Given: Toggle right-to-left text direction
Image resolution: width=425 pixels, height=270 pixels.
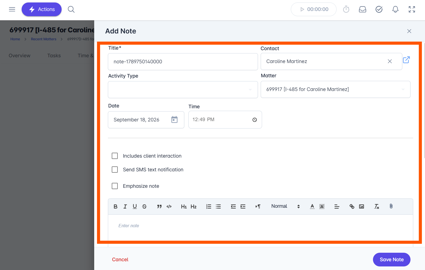Looking at the screenshot, I should [258, 206].
